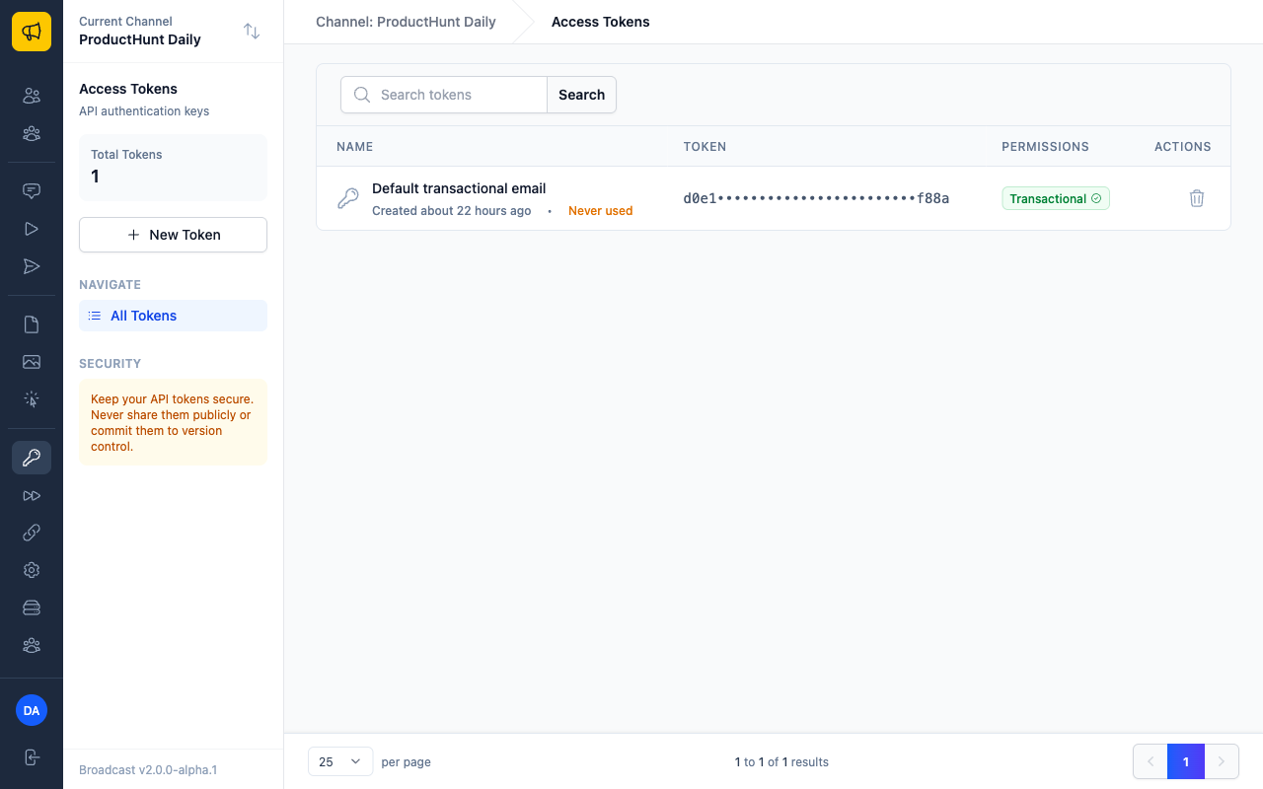
Task: Click the Broadcast megaphone logo
Action: coord(32,32)
